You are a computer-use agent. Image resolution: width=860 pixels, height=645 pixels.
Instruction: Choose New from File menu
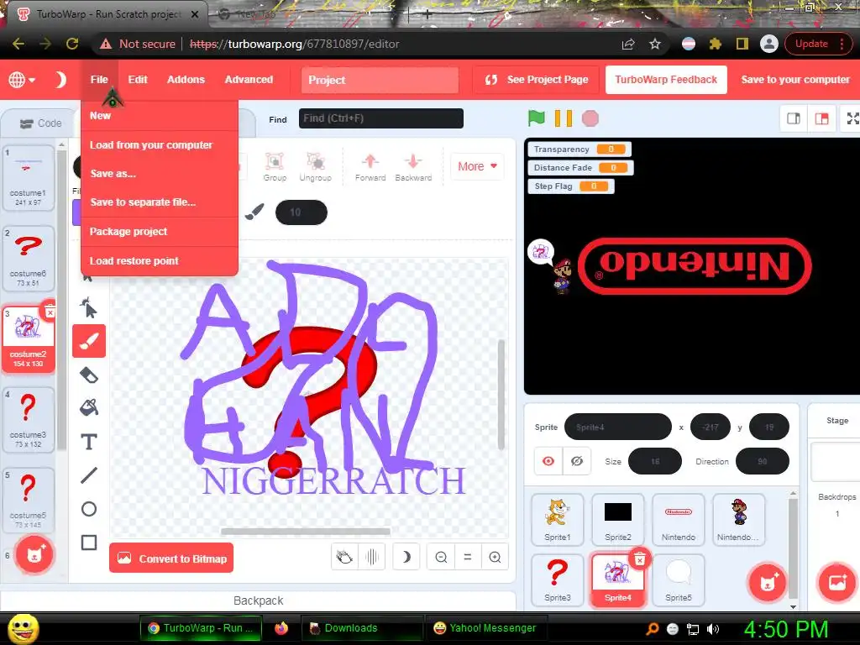tap(160, 116)
